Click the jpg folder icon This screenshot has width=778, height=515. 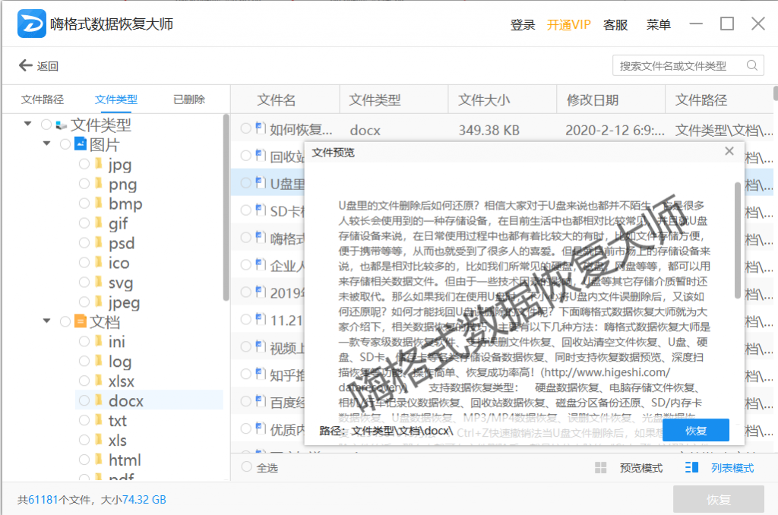pos(99,164)
